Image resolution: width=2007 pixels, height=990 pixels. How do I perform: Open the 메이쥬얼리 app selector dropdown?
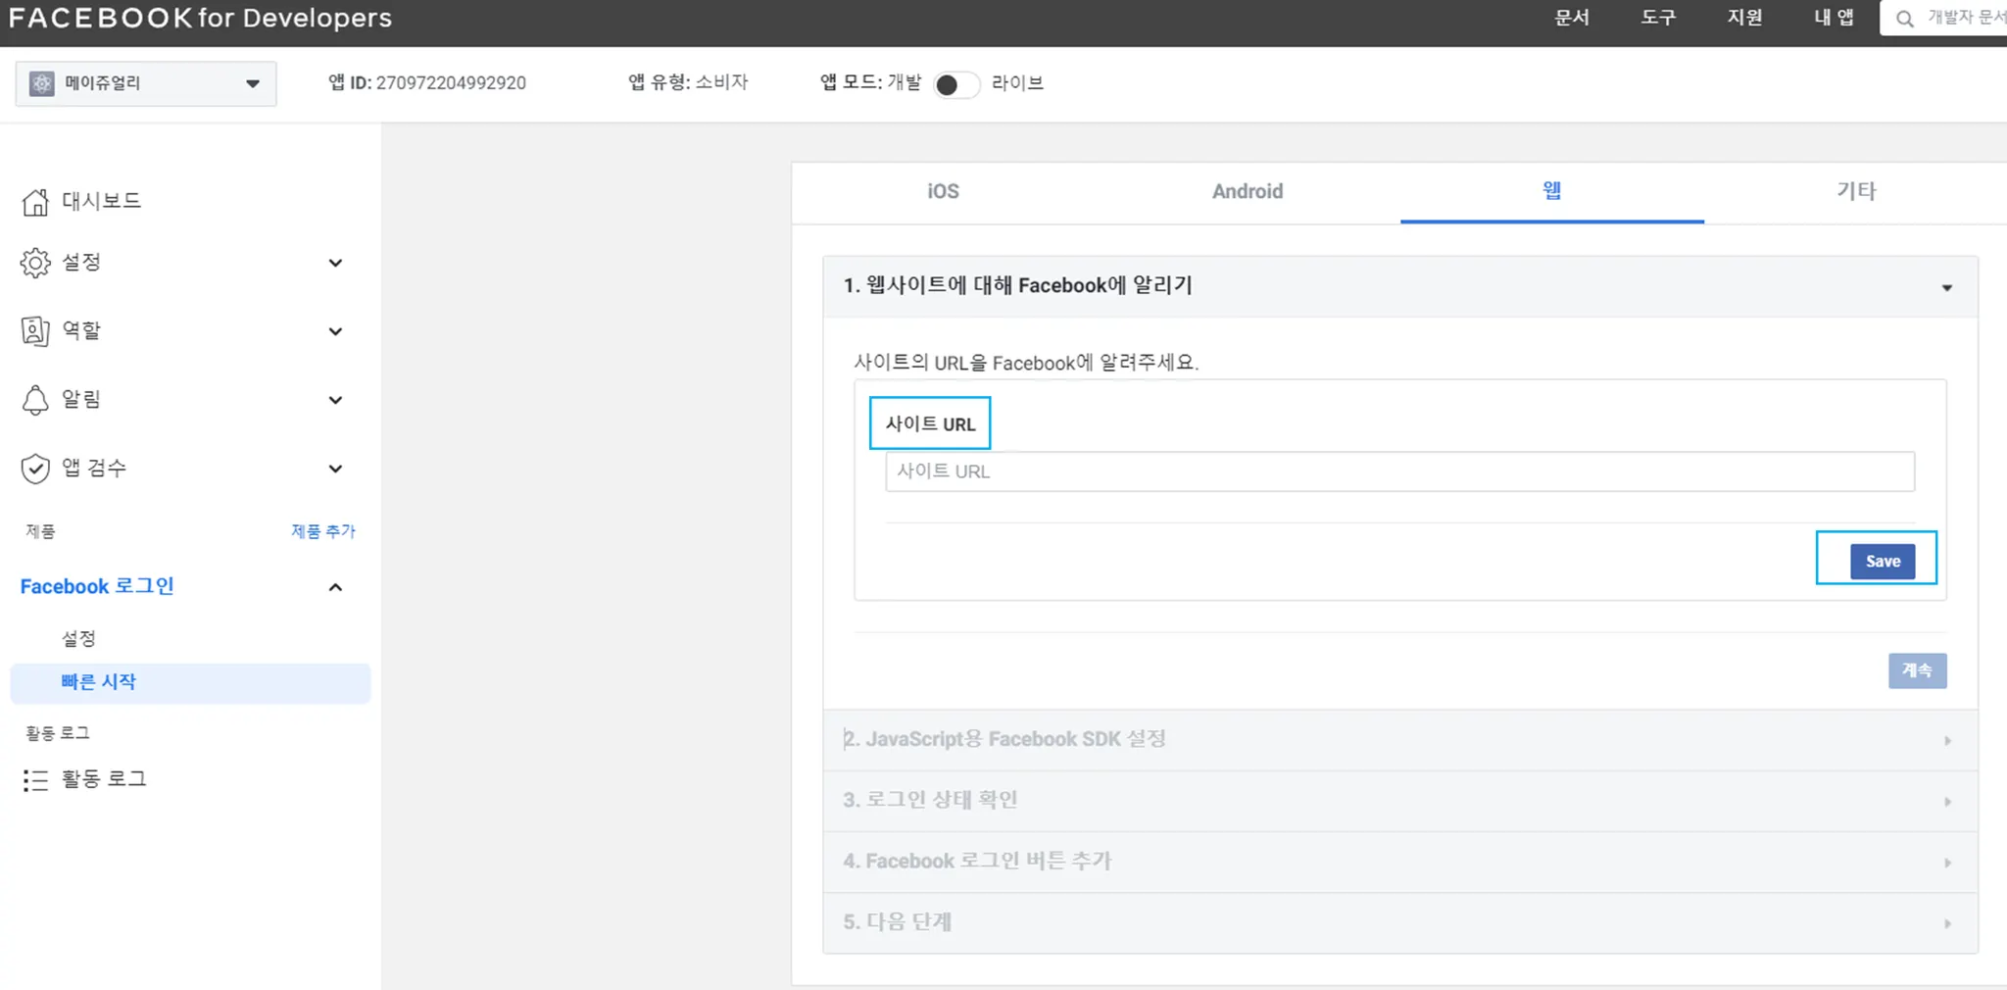146,83
